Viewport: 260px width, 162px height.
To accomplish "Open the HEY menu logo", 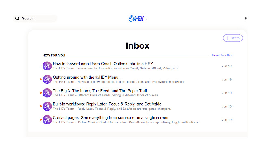I will click(138, 19).
